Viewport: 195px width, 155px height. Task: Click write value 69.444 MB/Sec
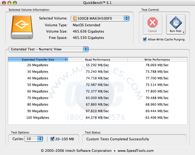(157, 111)
